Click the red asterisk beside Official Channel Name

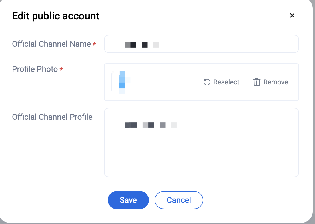pyautogui.click(x=94, y=45)
